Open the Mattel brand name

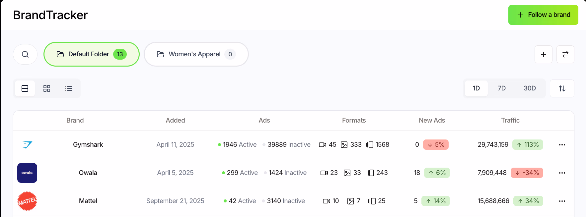pos(88,201)
